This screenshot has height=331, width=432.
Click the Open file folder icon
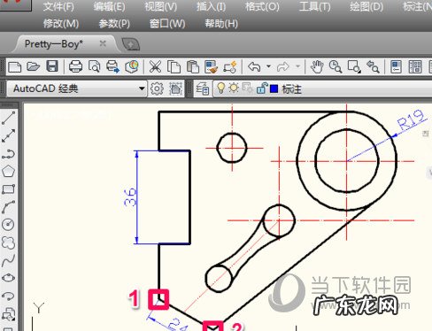point(34,66)
